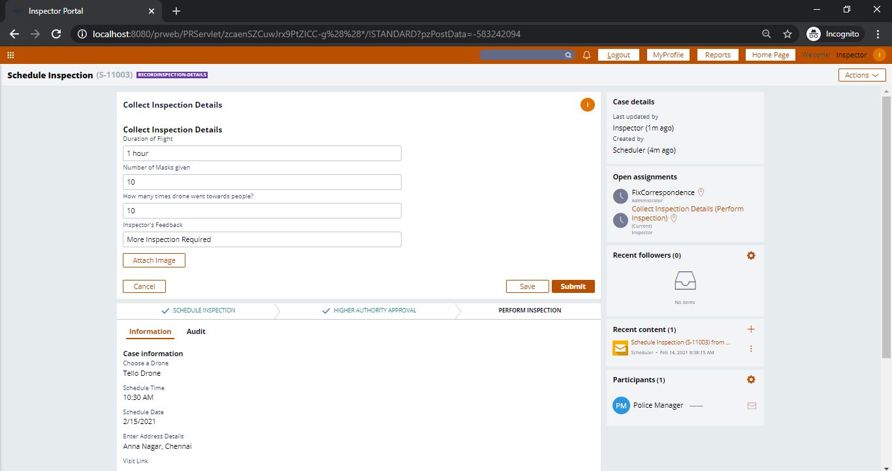Screen dimensions: 892x471
Task: Click the FixCorrespondence assignment name
Action: tap(663, 192)
